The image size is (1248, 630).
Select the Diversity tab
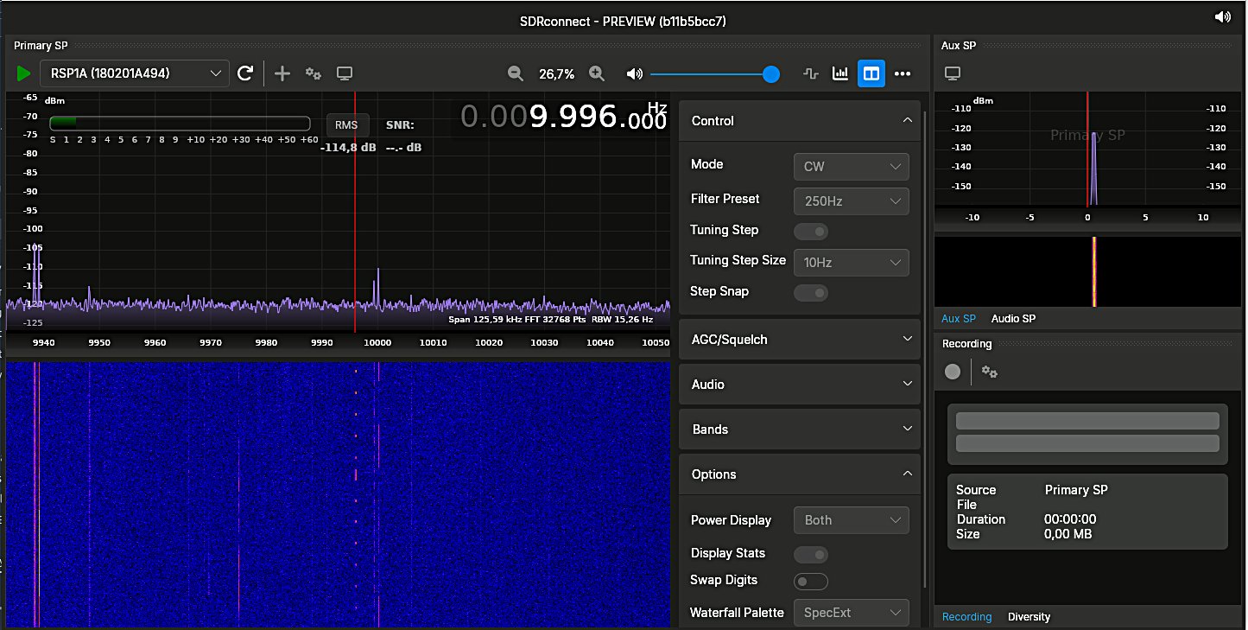point(1029,617)
